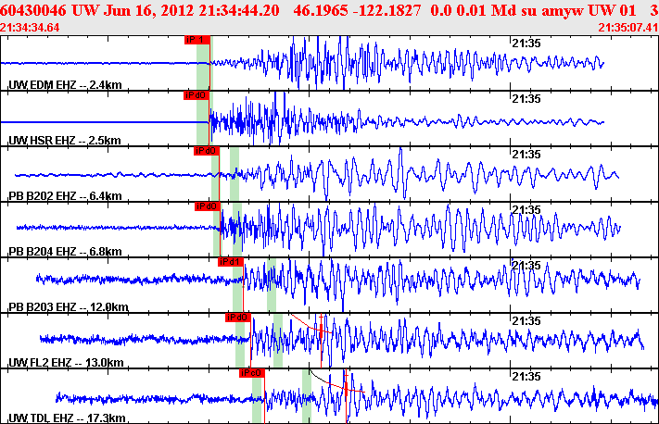Select the iPc0 pick flag on TDL trace

252,373
